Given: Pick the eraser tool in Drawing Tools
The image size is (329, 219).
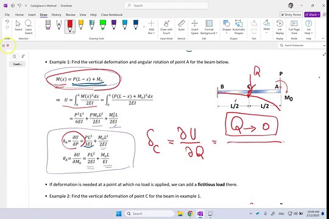Looking at the screenshot, I should (48, 25).
